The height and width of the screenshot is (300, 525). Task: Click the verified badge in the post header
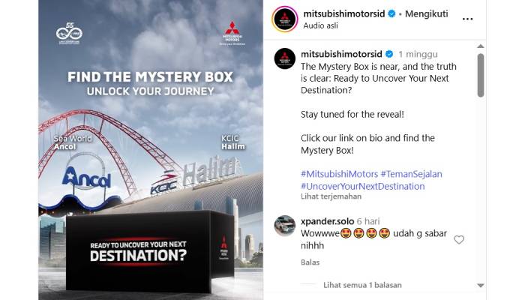coord(391,13)
